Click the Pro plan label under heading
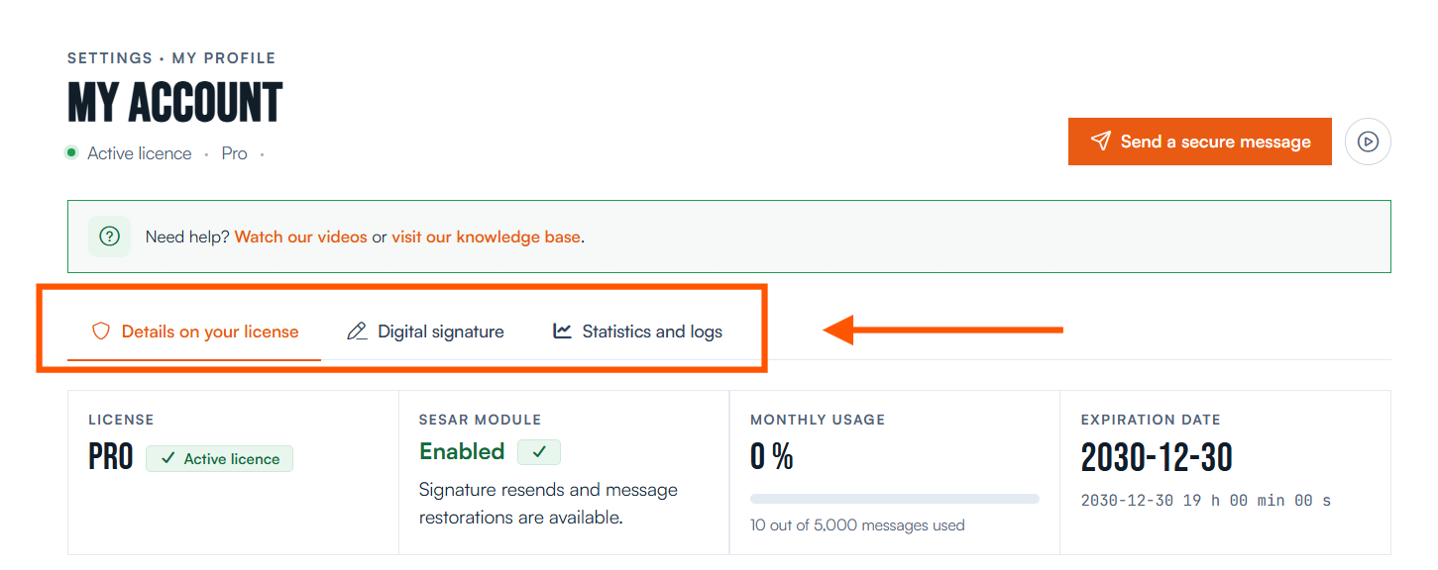 (235, 153)
